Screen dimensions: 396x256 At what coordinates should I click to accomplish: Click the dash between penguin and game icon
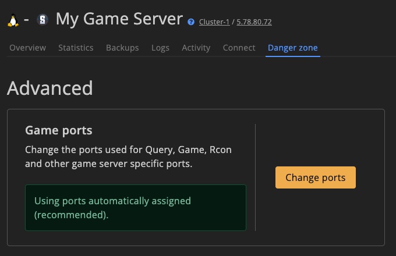(26, 20)
